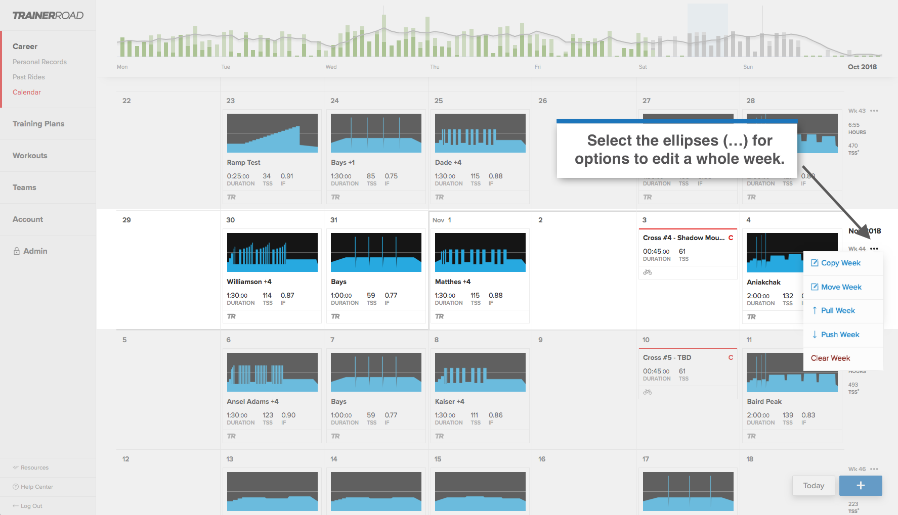Click the Wk 44 ellipsis options icon
898x515 pixels.
(874, 249)
